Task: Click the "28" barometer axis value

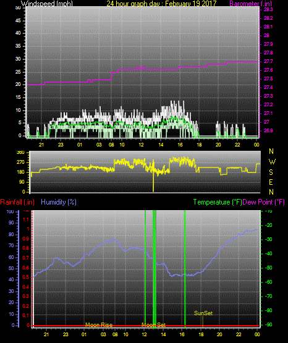Action: pyautogui.click(x=266, y=35)
